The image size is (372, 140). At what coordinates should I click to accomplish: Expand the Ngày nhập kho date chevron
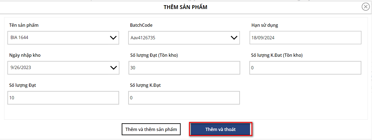(113, 68)
